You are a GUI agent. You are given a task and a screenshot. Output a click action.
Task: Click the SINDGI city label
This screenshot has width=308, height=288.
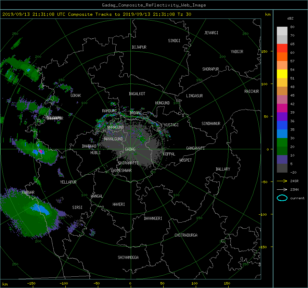[174, 41]
